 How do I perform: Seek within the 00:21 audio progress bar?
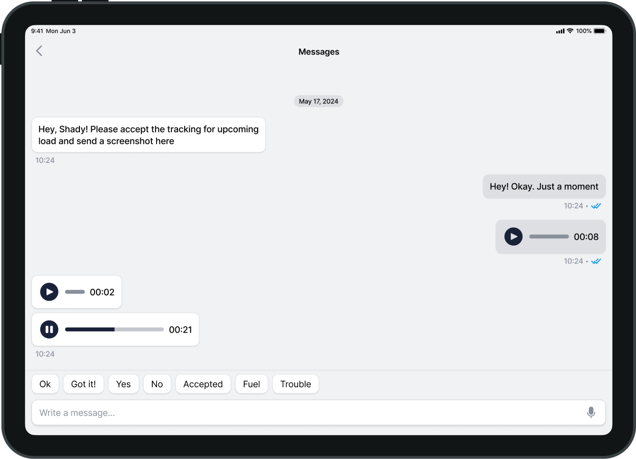coord(114,329)
